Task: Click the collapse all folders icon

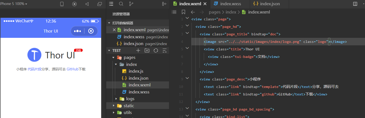Action: click(x=165, y=50)
